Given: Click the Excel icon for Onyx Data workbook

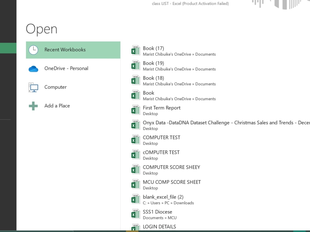Looking at the screenshot, I should (136, 125).
